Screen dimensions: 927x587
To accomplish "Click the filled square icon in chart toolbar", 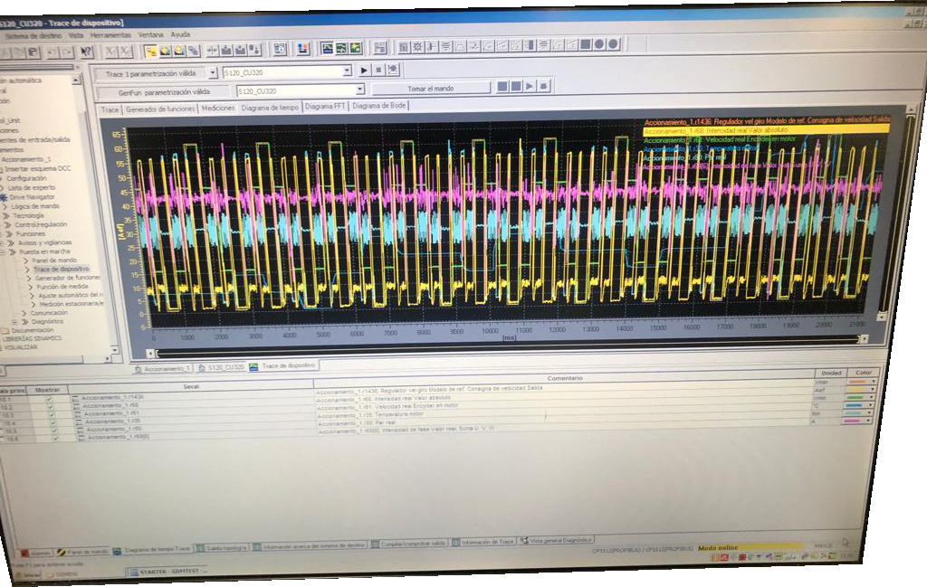I will [x=586, y=44].
